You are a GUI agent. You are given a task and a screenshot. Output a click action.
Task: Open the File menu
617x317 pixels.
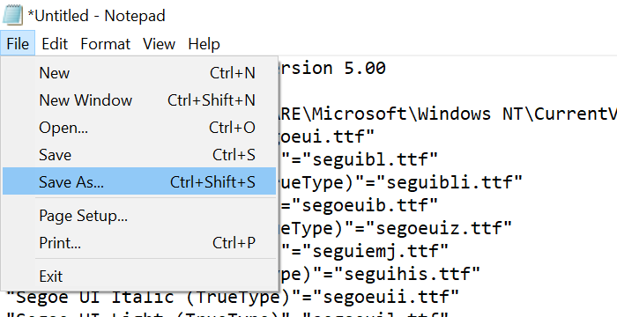click(18, 44)
